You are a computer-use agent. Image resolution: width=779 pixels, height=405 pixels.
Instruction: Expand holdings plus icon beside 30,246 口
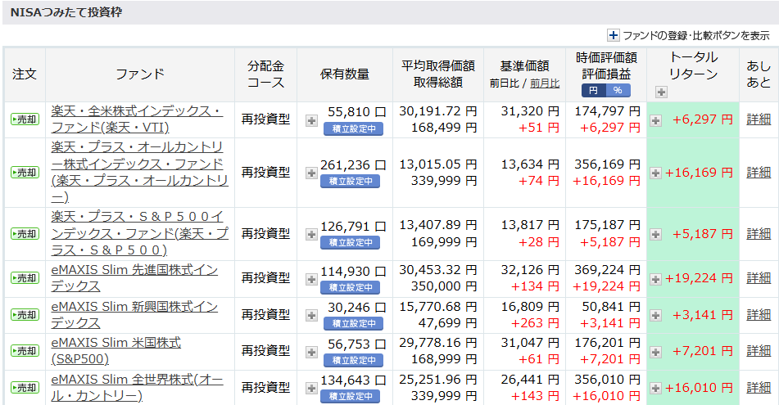pos(311,315)
